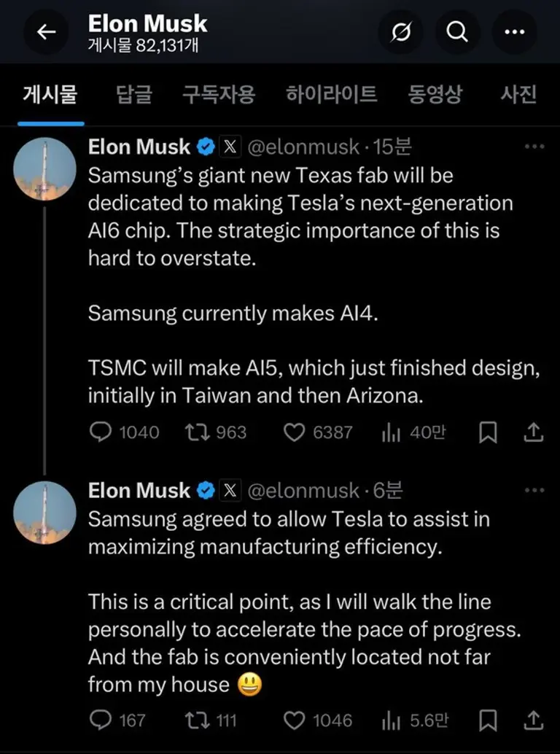Open the 동영상 tab
Screen dimensions: 560x754
435,94
